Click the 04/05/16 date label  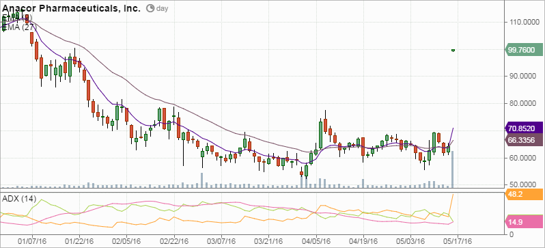tap(316, 240)
